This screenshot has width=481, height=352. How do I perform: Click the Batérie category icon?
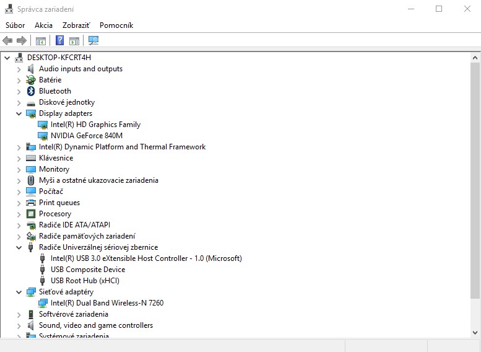(x=31, y=80)
